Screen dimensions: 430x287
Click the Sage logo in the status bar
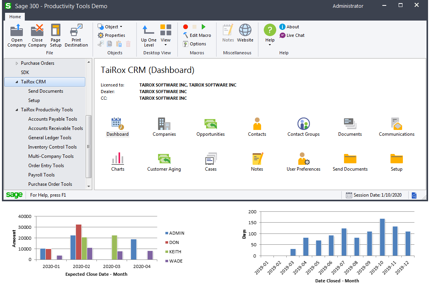pos(14,195)
